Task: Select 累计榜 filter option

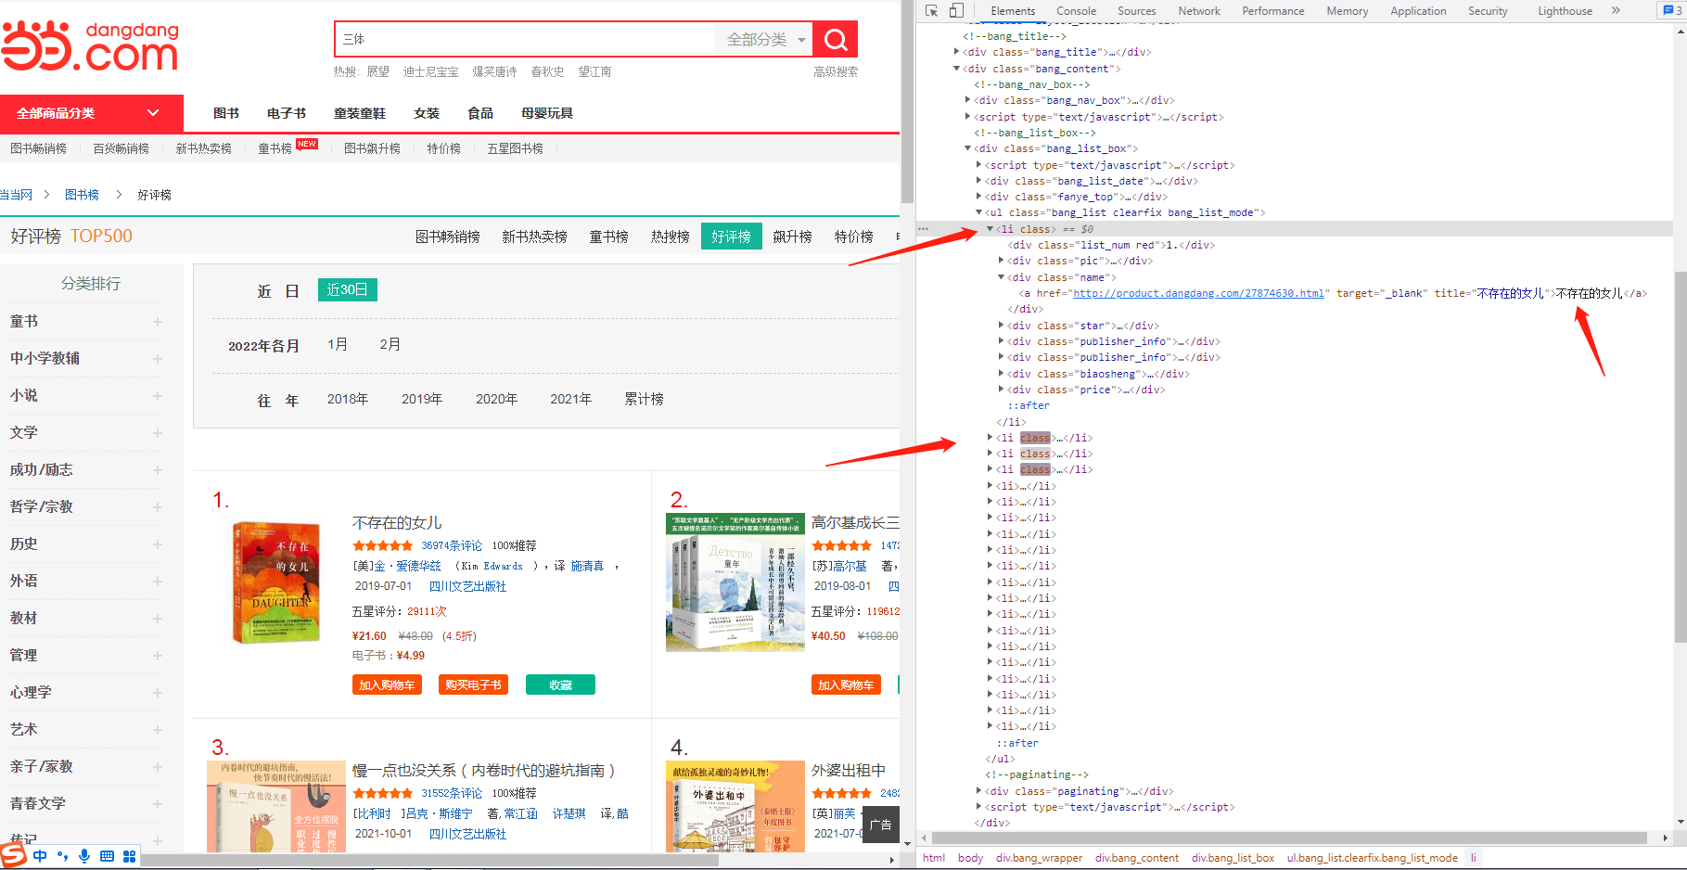Action: pyautogui.click(x=644, y=399)
